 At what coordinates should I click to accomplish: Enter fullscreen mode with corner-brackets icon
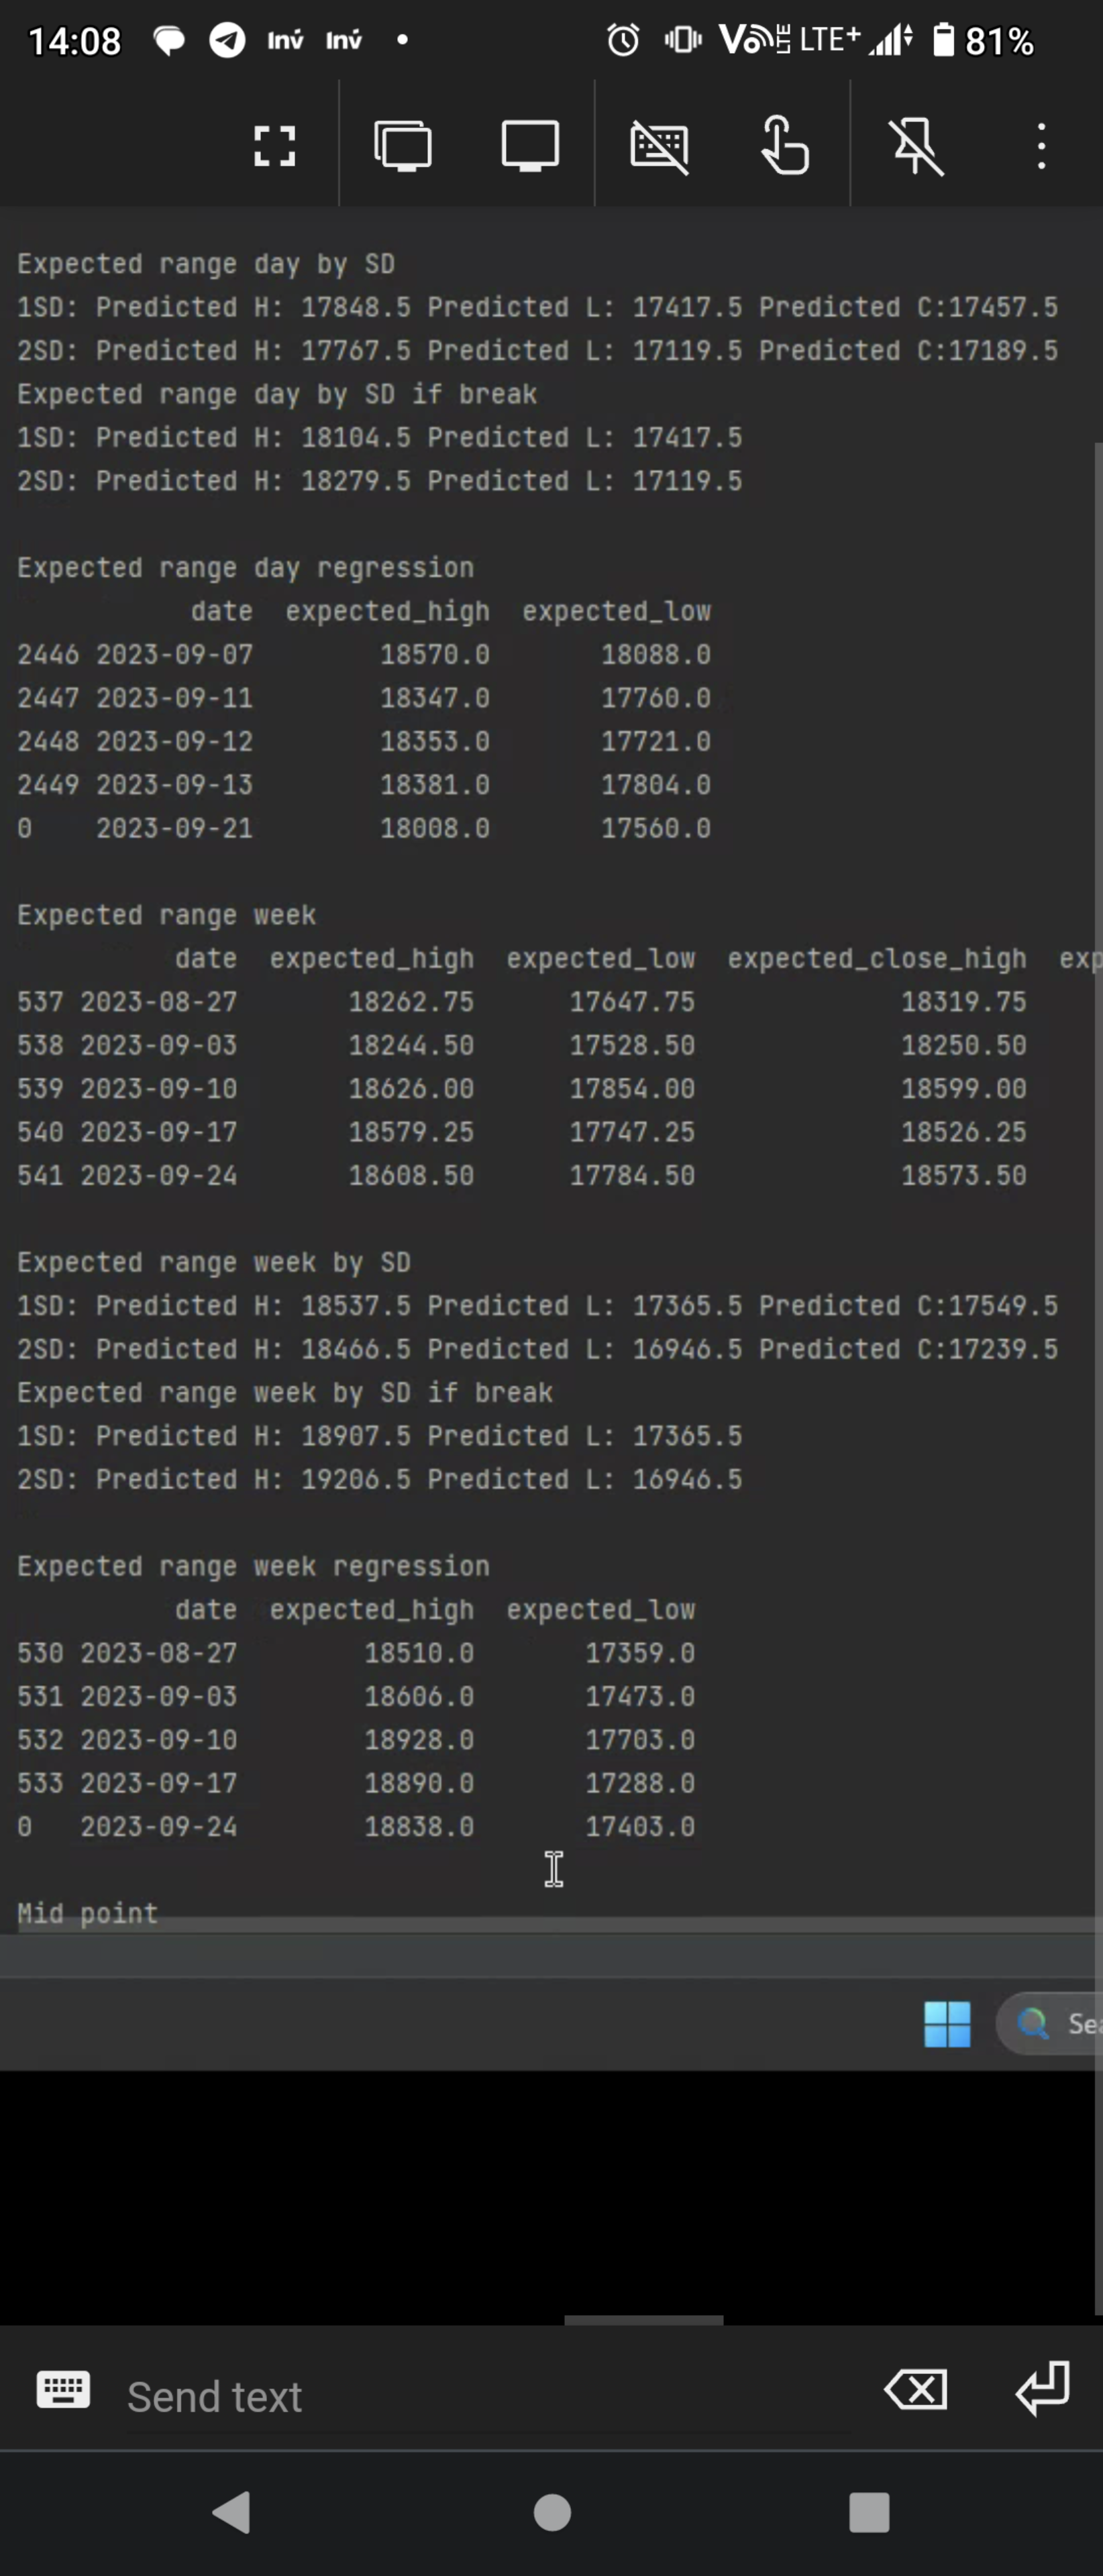(274, 146)
